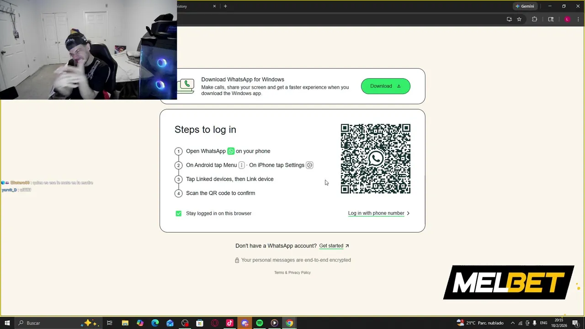Open Task View on the taskbar
The height and width of the screenshot is (329, 585).
click(110, 323)
